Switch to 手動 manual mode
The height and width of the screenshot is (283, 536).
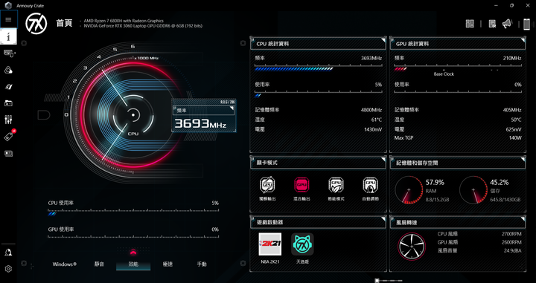click(x=202, y=264)
